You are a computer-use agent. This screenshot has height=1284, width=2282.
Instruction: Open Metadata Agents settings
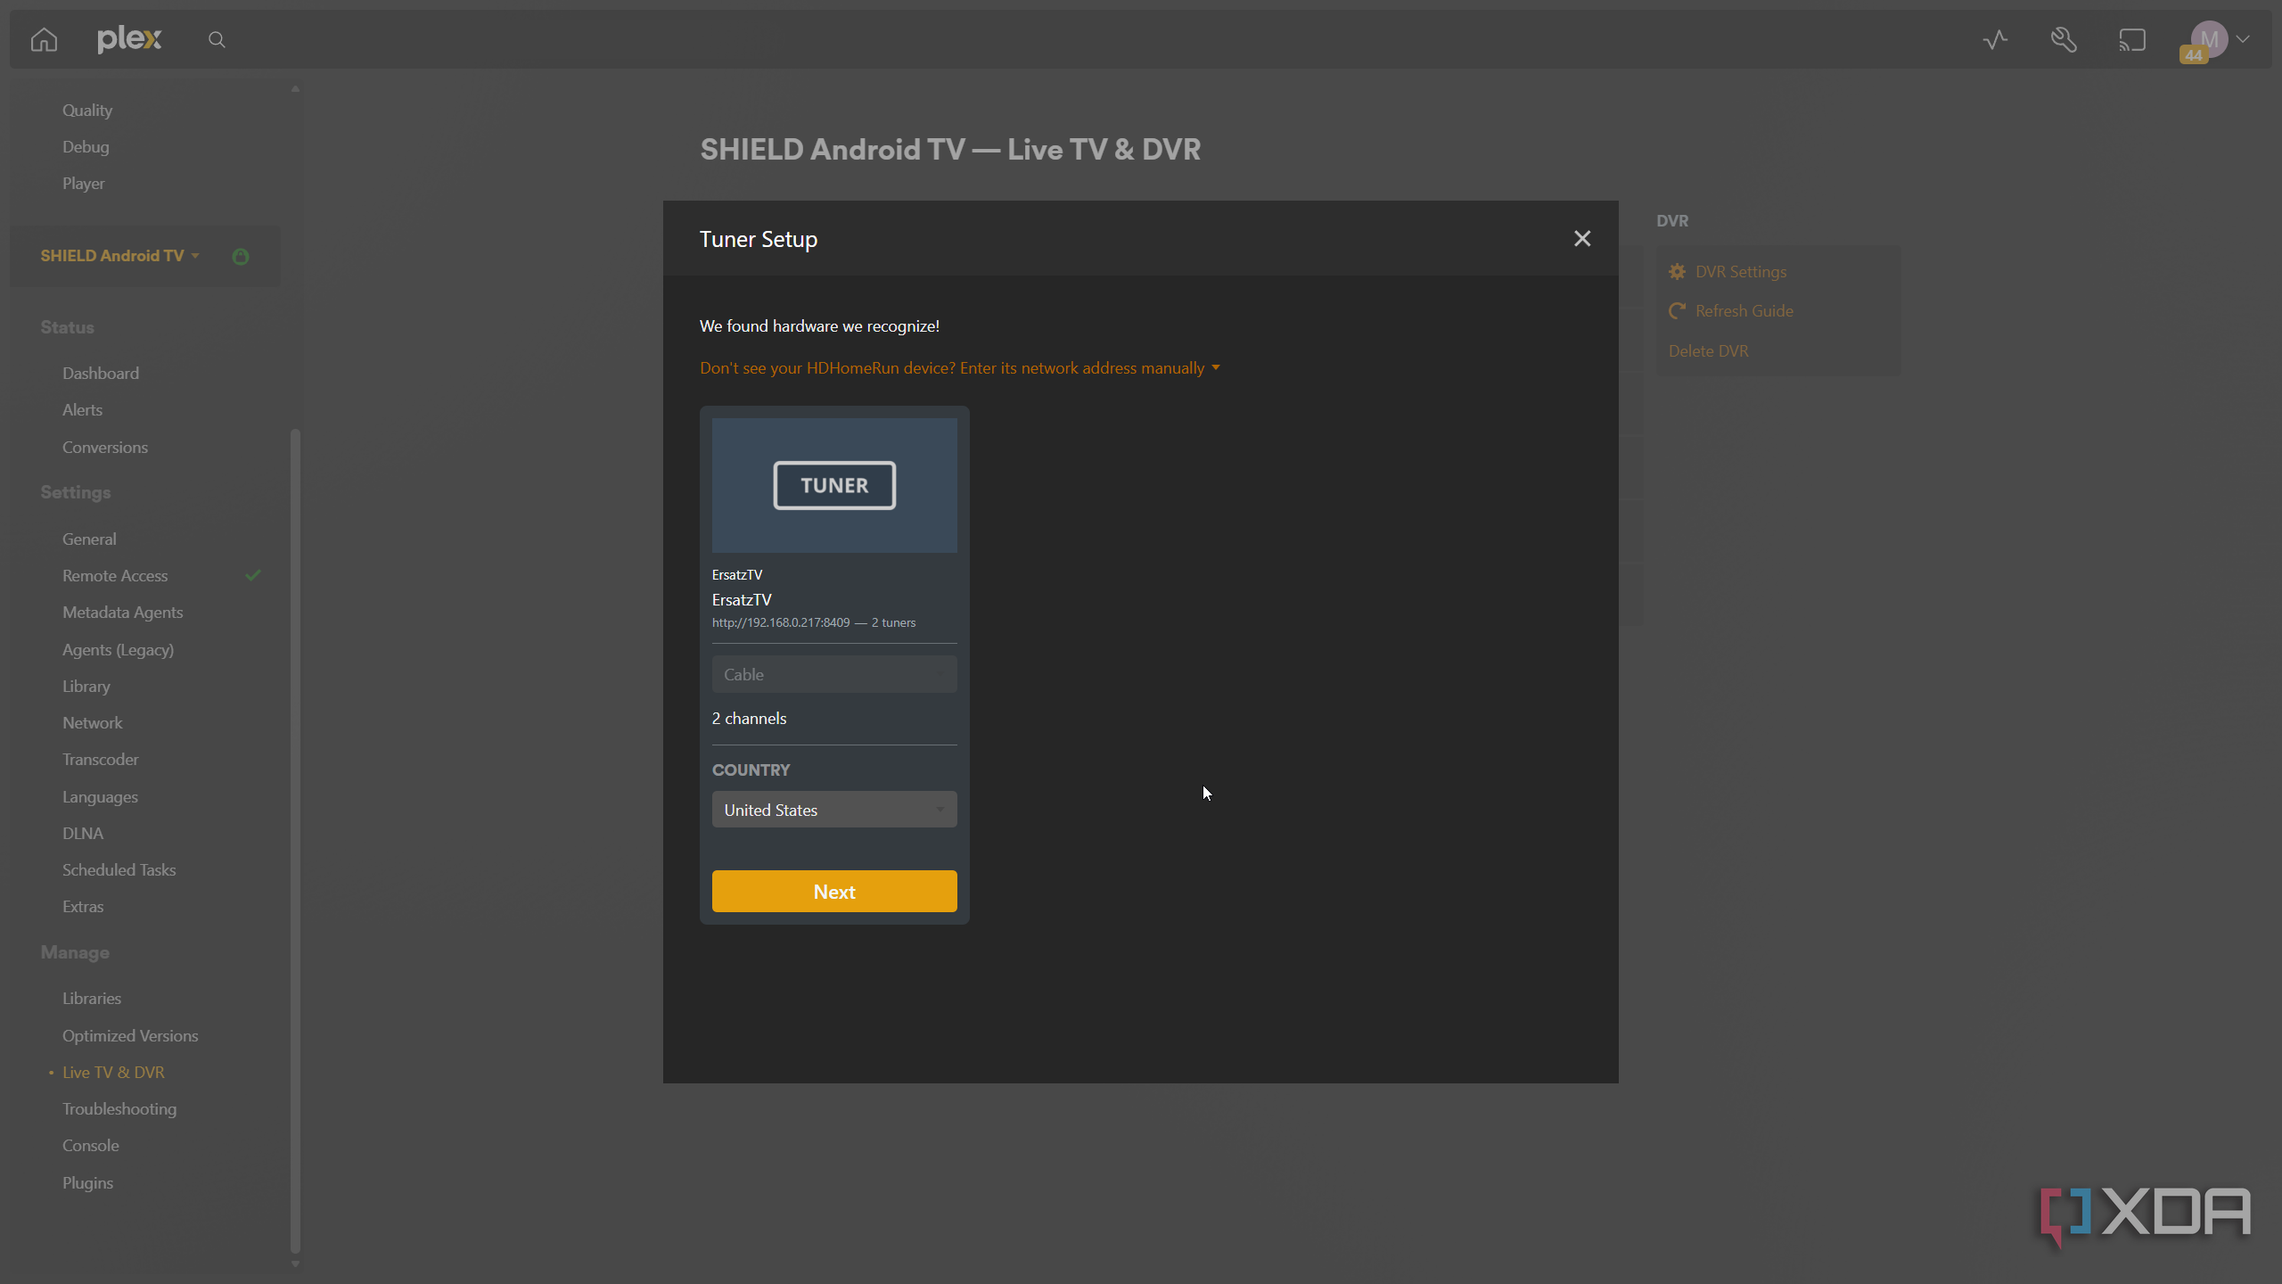click(122, 612)
